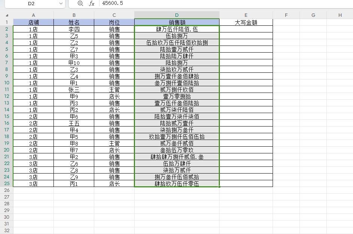The image size is (353, 234).
Task: Select cell 肆万伍仟陆佰.伍
Action: point(177,29)
